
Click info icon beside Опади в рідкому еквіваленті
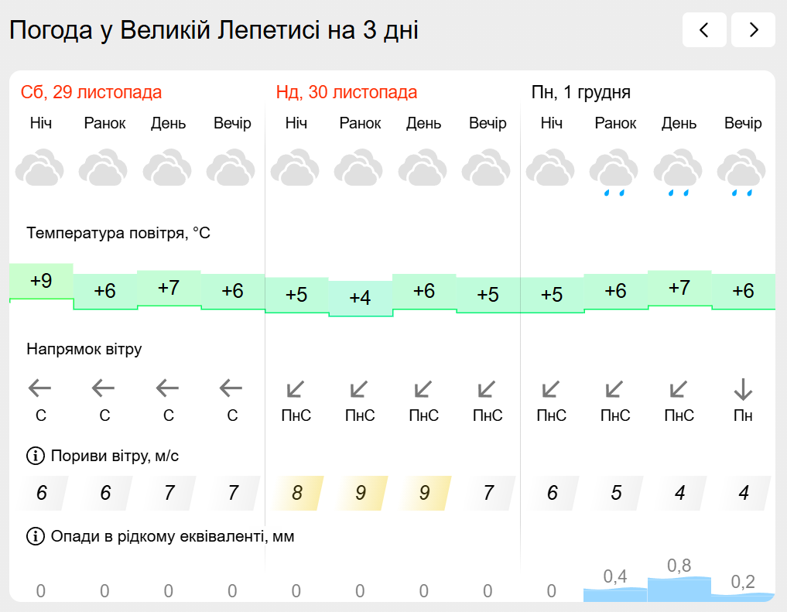[x=36, y=536]
